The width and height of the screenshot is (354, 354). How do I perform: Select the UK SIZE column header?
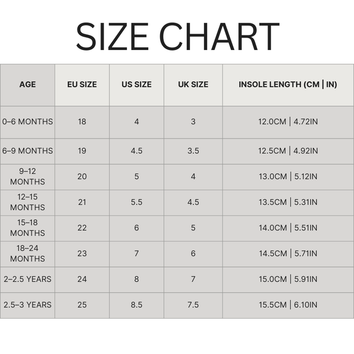pyautogui.click(x=193, y=84)
